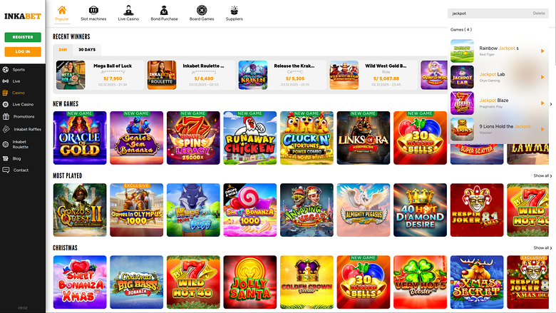Viewport: 556px width, 313px height.
Task: Expand Christmas section with Show all
Action: click(x=542, y=248)
